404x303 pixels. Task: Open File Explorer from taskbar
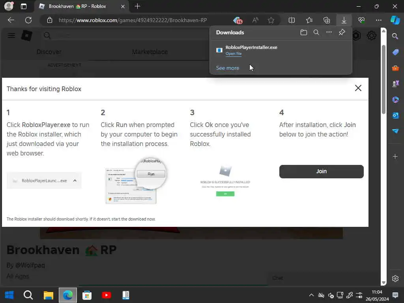click(x=48, y=295)
